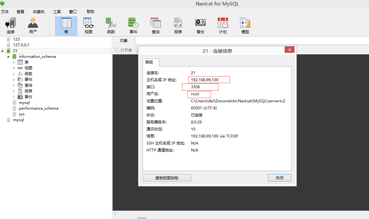Select the sys database
The image size is (369, 219).
(22, 114)
